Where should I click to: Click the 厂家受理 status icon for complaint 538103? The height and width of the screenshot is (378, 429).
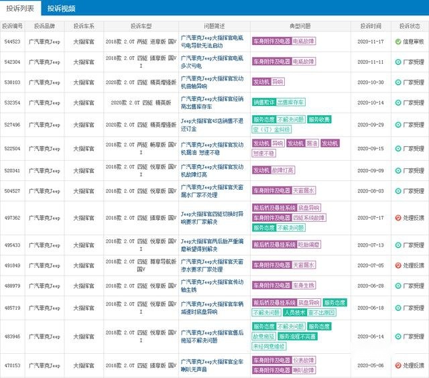[x=398, y=82]
